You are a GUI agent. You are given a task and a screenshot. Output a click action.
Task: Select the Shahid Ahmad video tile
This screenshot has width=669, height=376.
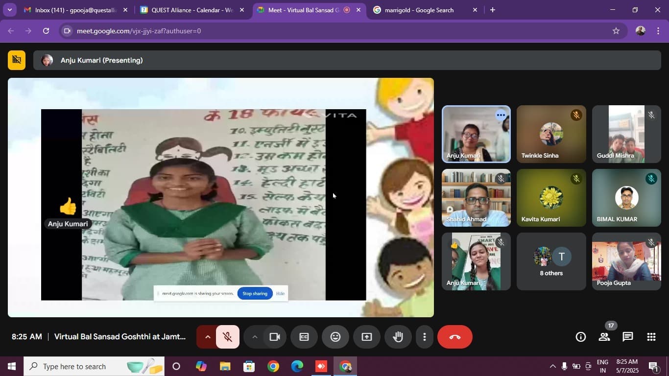476,198
